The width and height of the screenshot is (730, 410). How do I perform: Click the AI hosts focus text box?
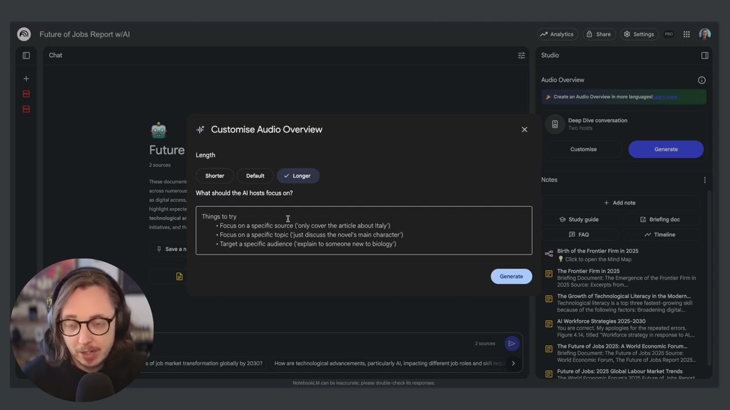(x=364, y=230)
